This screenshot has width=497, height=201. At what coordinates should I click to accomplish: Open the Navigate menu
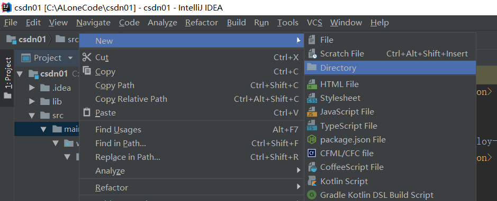pyautogui.click(x=94, y=23)
